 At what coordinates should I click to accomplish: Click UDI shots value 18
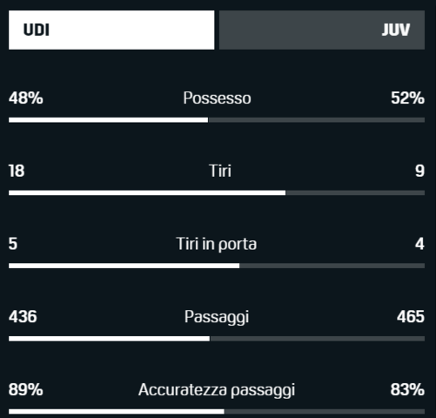[x=17, y=171]
